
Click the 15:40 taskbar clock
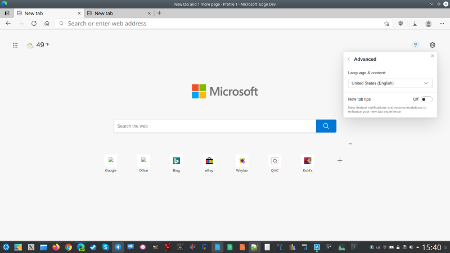(x=431, y=247)
